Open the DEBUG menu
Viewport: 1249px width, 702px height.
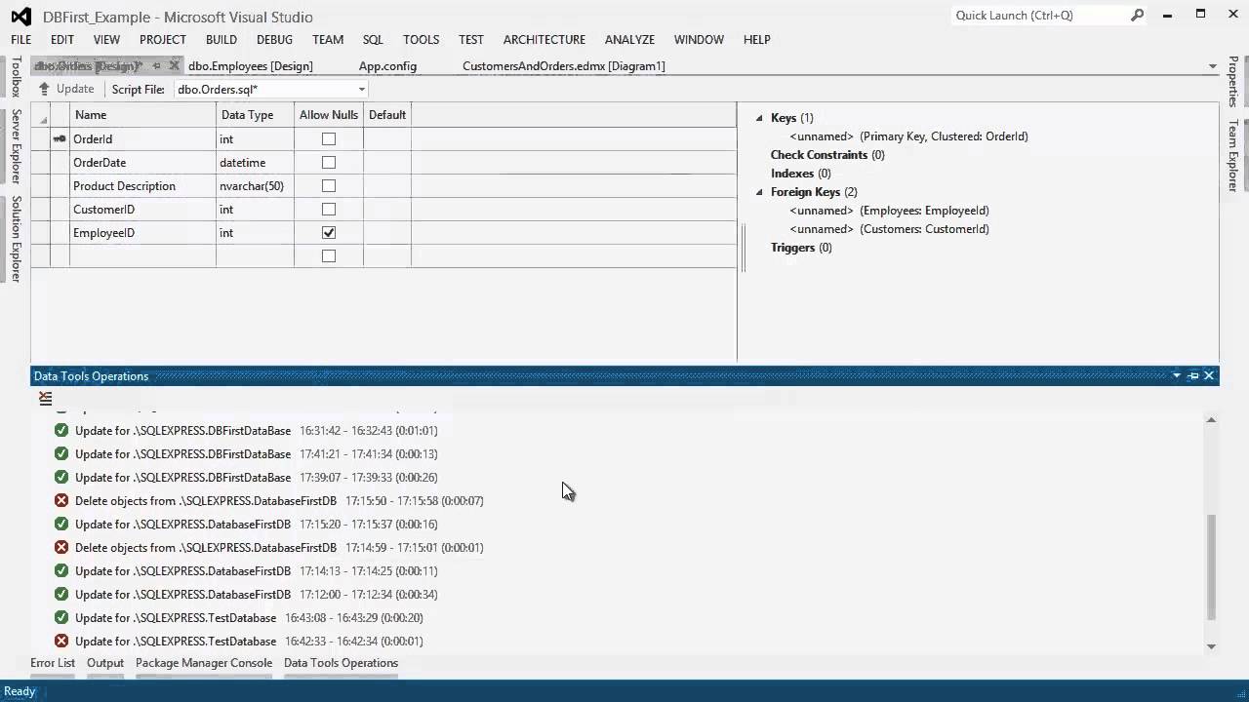[274, 40]
